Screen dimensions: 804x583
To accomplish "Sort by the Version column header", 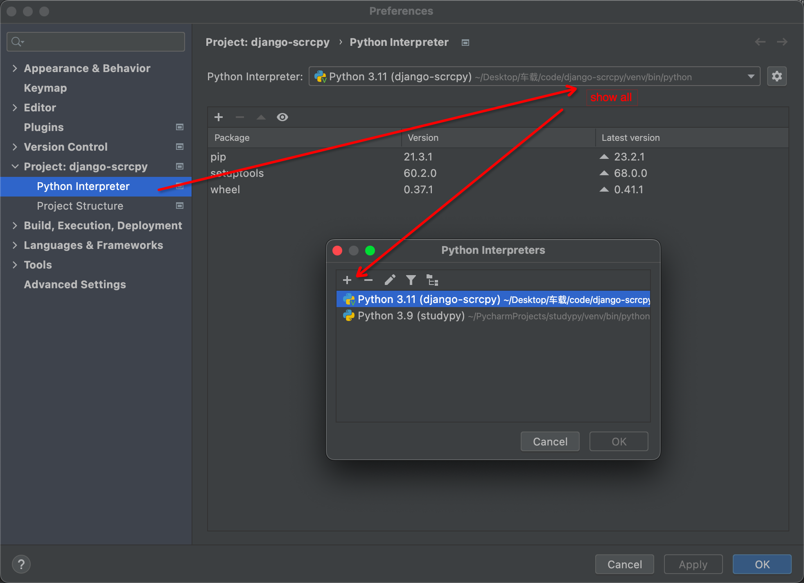I will 498,138.
